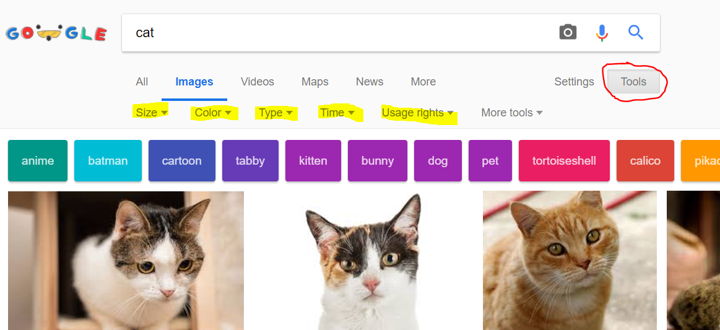Select the Images tab

click(194, 82)
